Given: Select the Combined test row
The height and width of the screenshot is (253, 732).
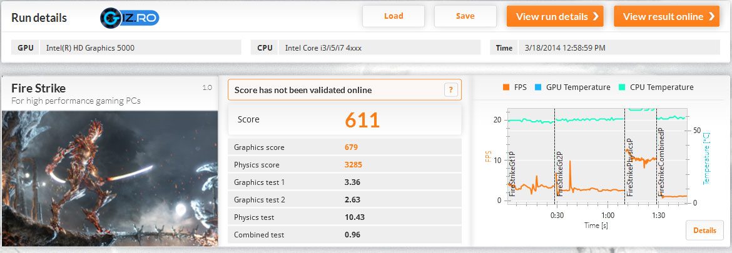Looking at the screenshot, I should [x=345, y=235].
